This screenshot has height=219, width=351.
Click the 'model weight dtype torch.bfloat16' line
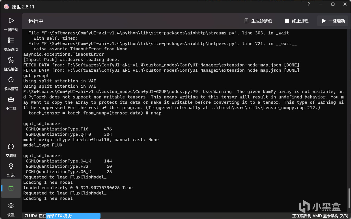pyautogui.click(x=91, y=140)
